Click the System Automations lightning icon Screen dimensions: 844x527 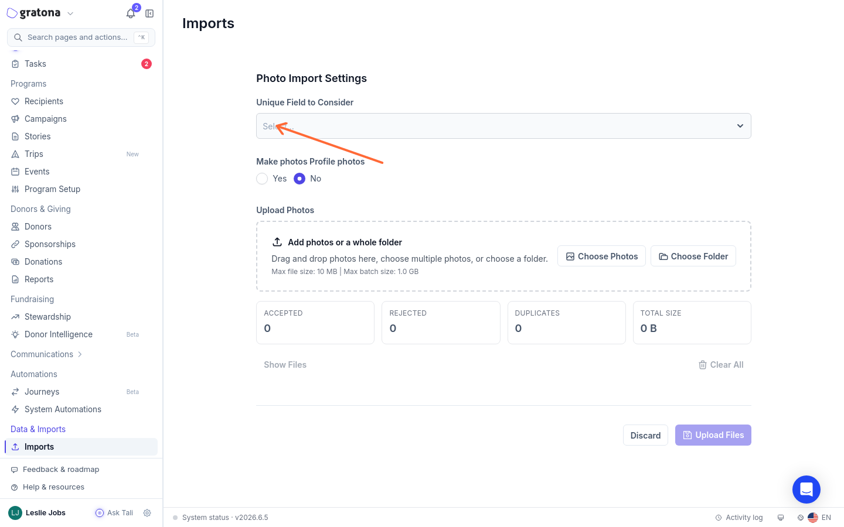point(15,409)
